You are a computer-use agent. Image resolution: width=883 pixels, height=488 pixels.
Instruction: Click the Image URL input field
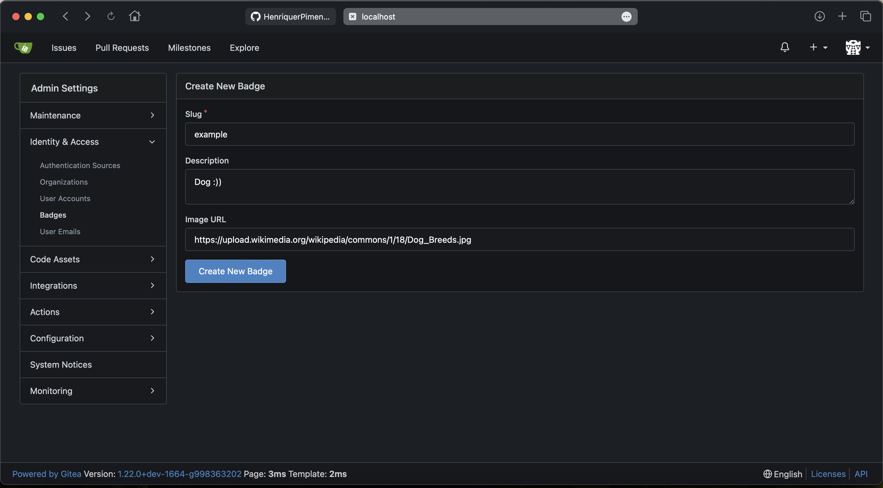point(520,239)
